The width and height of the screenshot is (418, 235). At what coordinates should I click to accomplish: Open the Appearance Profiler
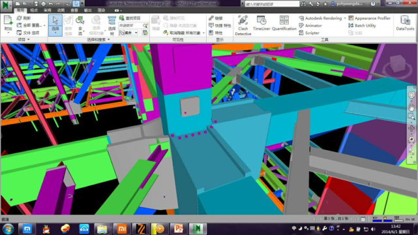(370, 18)
